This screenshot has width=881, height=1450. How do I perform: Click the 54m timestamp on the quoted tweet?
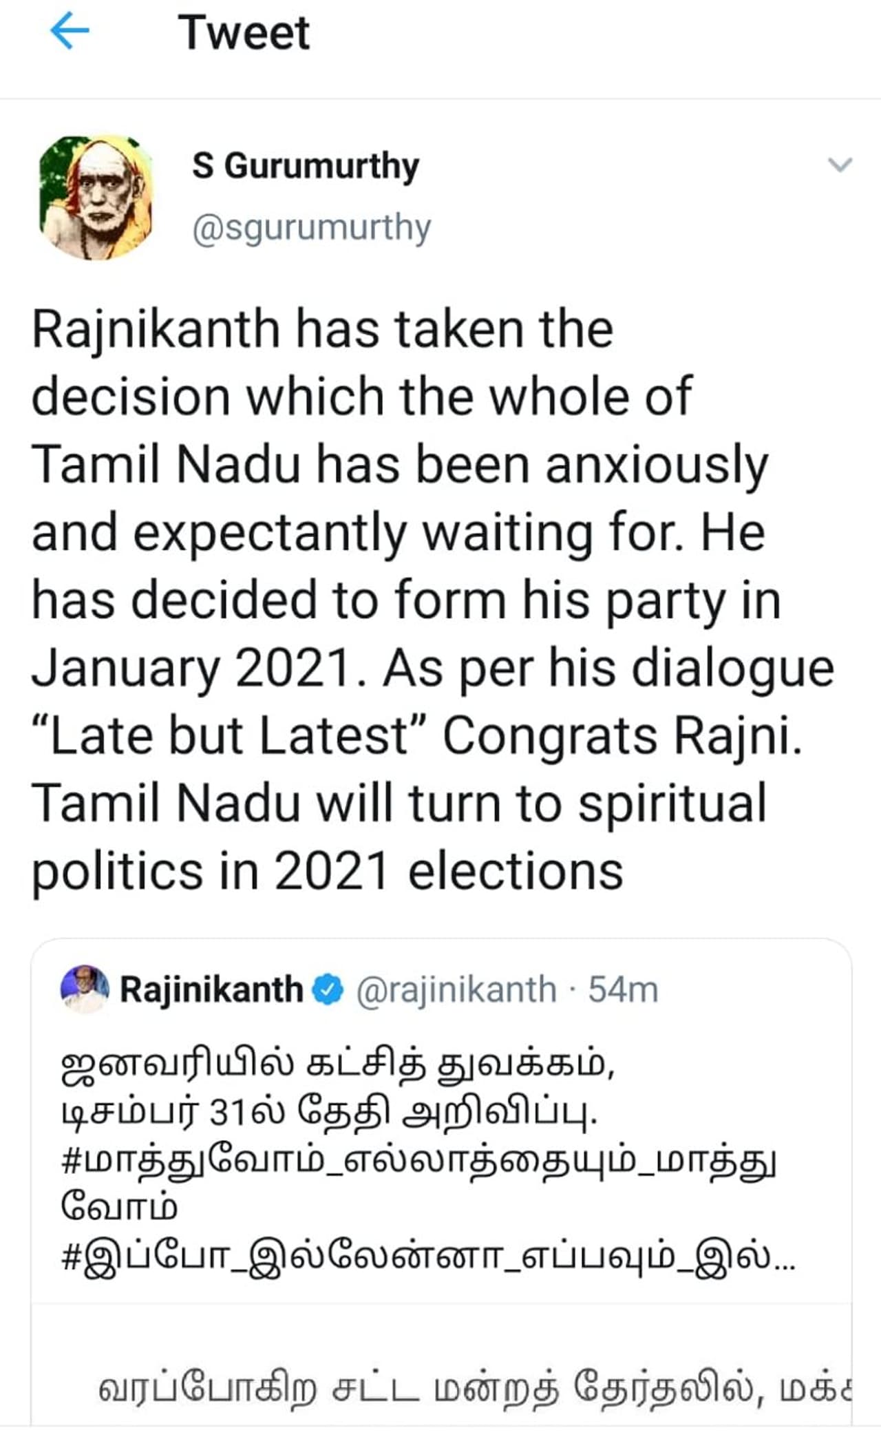(x=623, y=990)
